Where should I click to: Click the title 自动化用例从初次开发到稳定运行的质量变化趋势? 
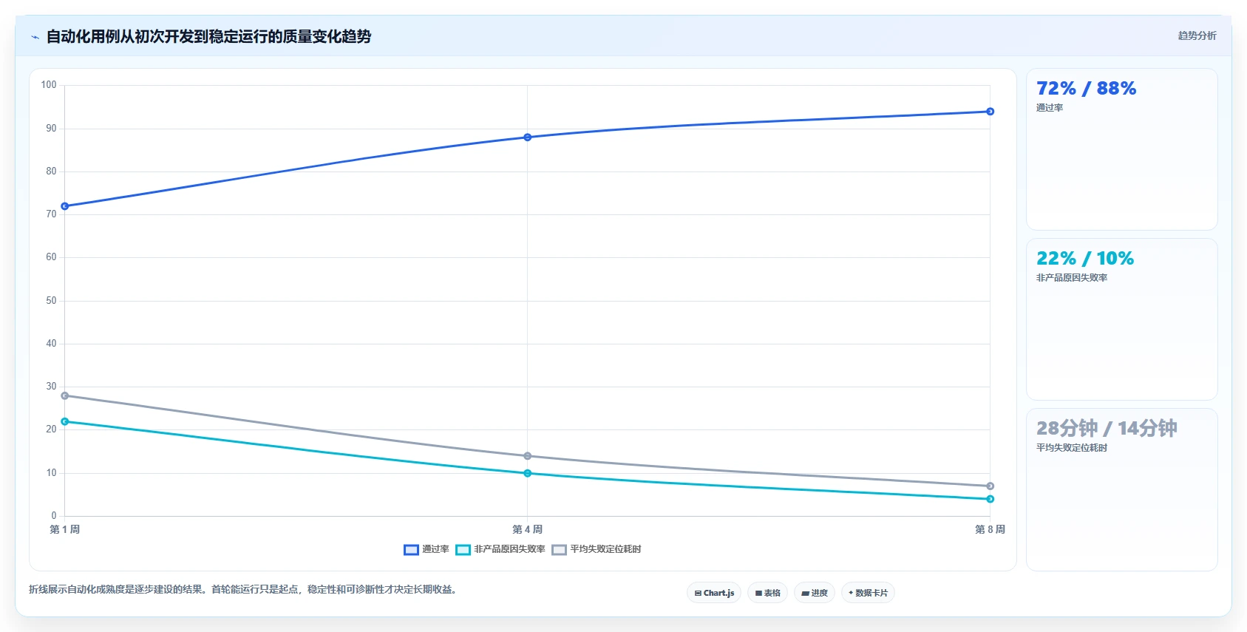click(x=208, y=36)
